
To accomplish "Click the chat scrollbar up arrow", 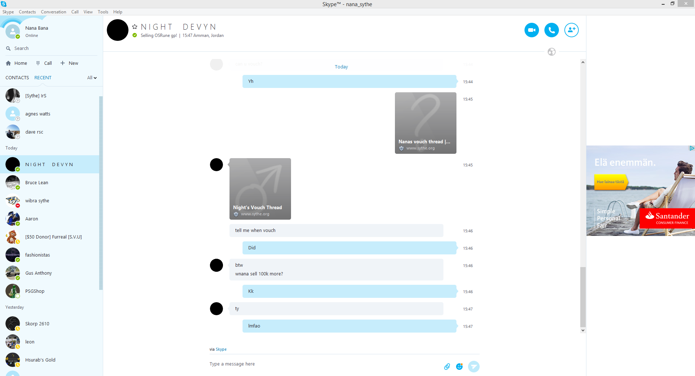I will [x=583, y=62].
